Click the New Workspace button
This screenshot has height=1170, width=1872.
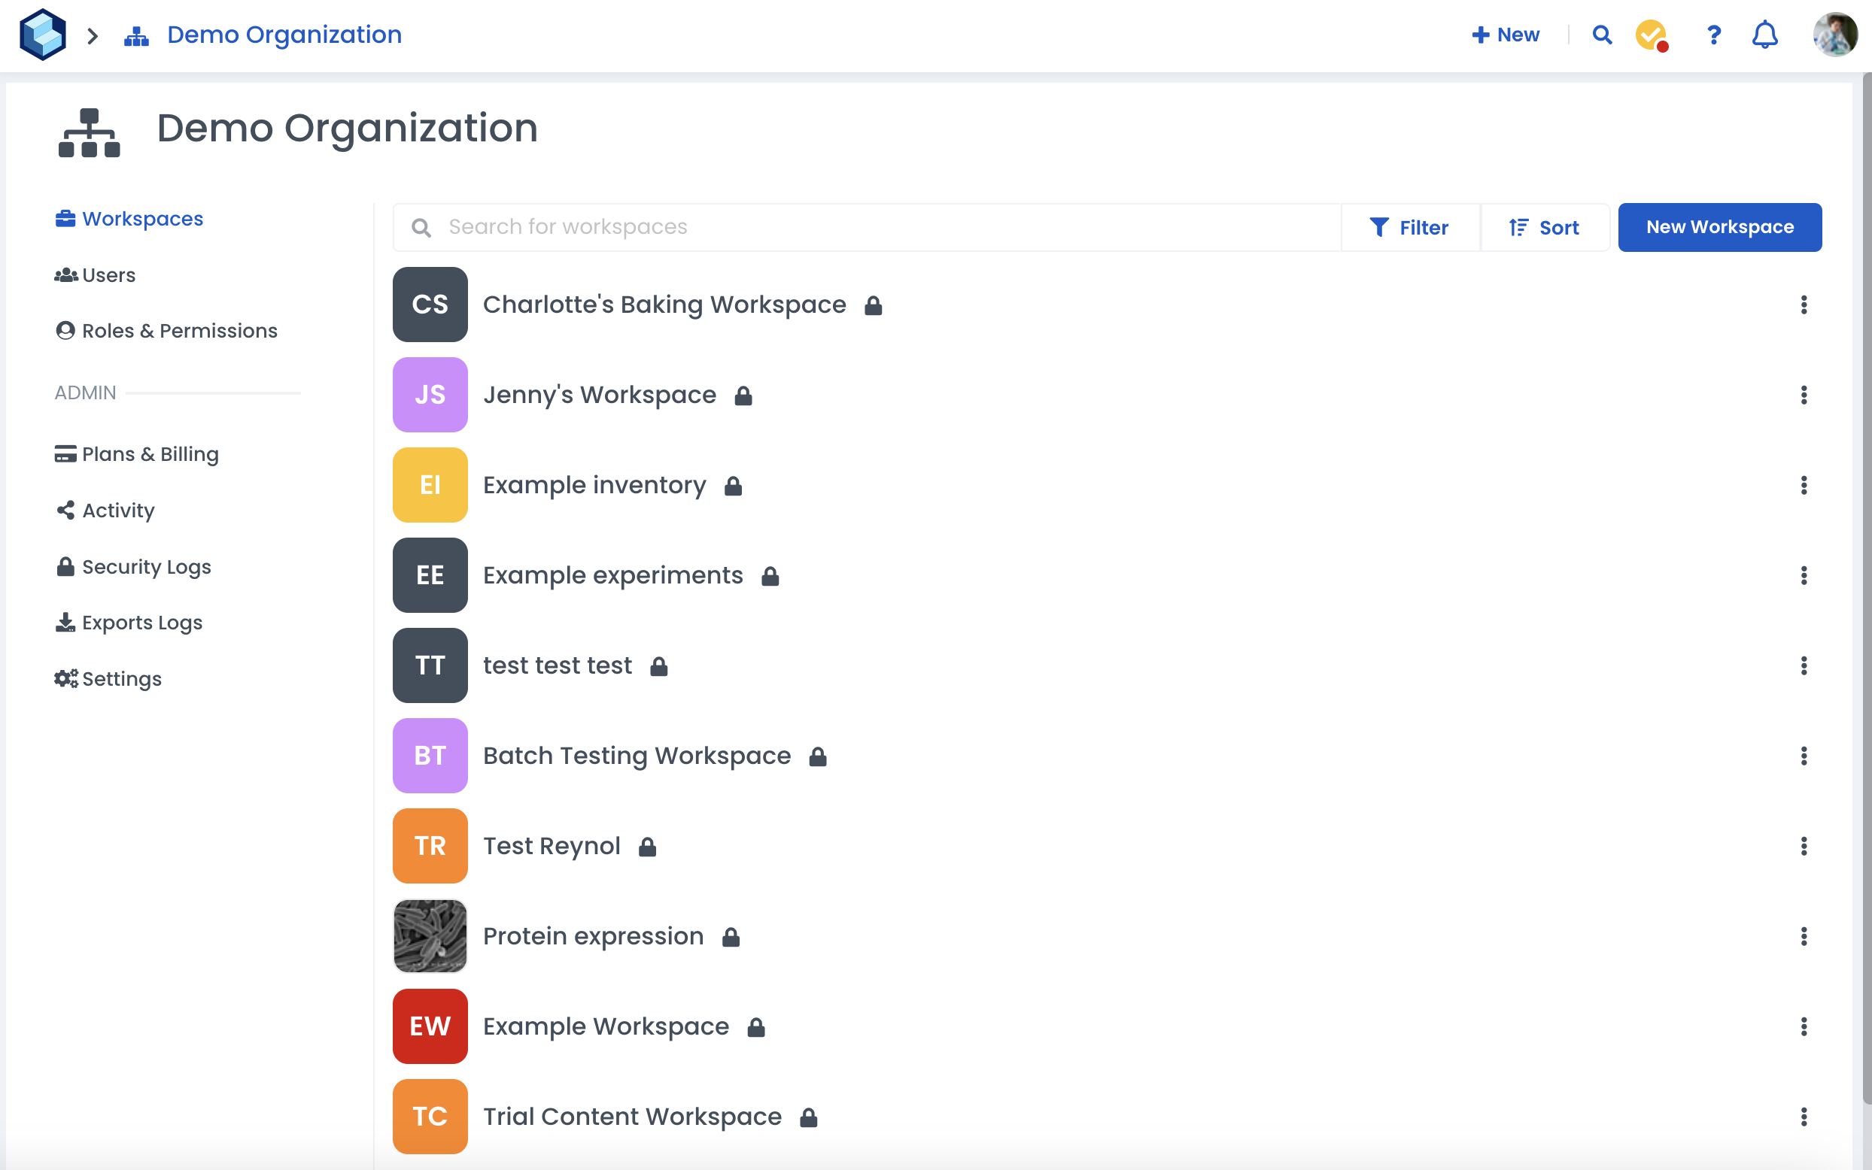(1719, 228)
